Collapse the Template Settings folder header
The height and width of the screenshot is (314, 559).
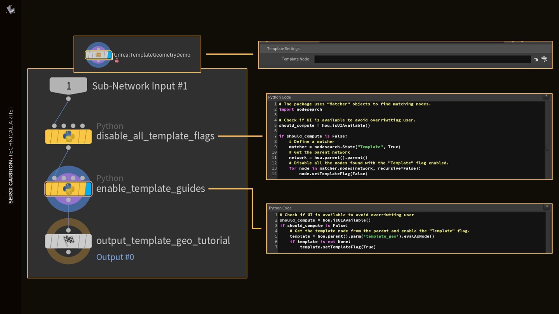tap(283, 49)
